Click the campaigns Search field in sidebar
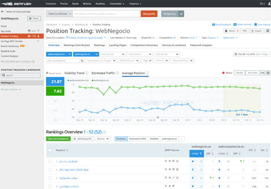Image resolution: width=271 pixels, height=189 pixels. tap(21, 76)
